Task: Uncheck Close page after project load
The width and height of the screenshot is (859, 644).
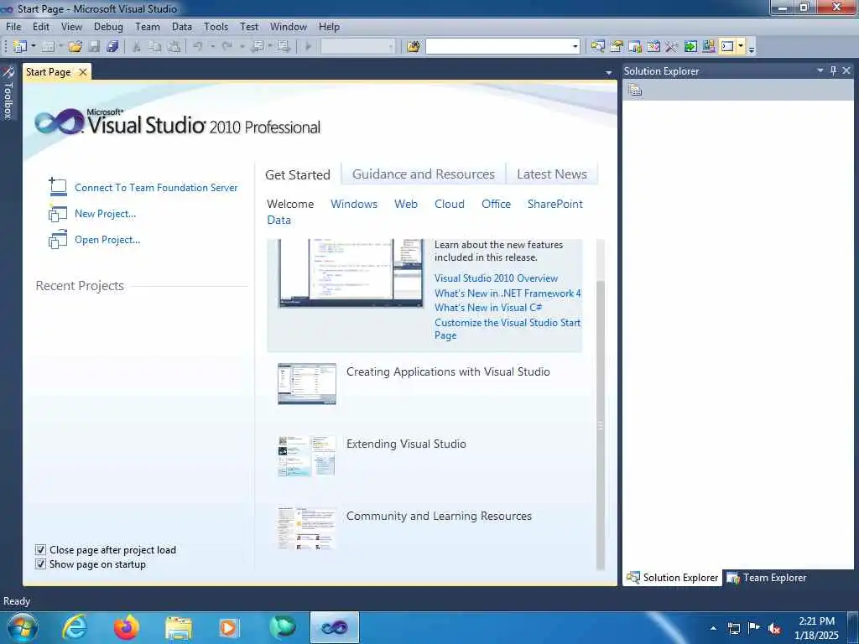Action: click(40, 550)
